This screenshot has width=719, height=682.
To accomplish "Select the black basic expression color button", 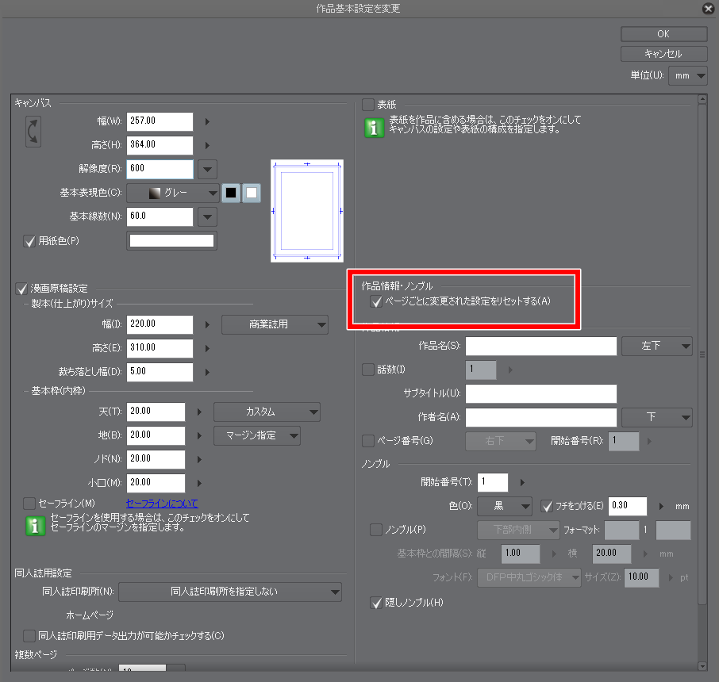I will pos(231,193).
